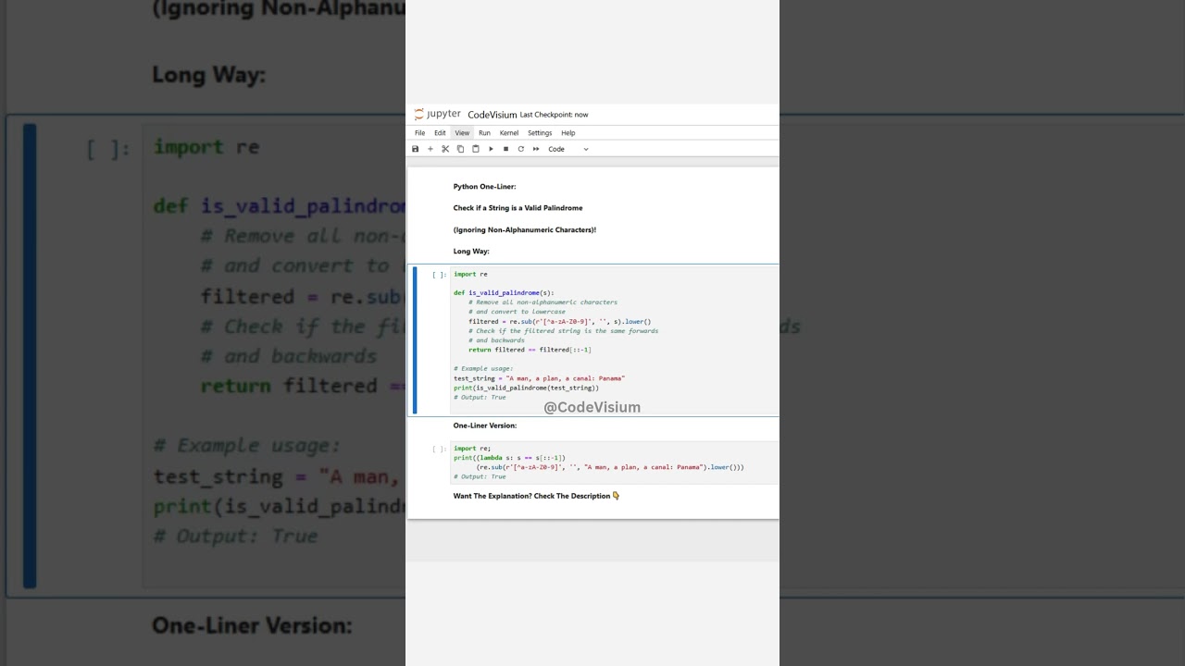Click inside the one-liner lambda code cell
This screenshot has height=666, width=1185.
pyautogui.click(x=615, y=462)
